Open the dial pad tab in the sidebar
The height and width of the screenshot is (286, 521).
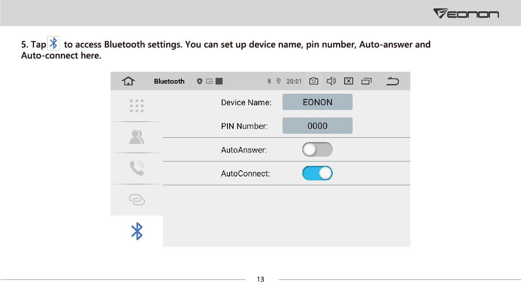(137, 106)
